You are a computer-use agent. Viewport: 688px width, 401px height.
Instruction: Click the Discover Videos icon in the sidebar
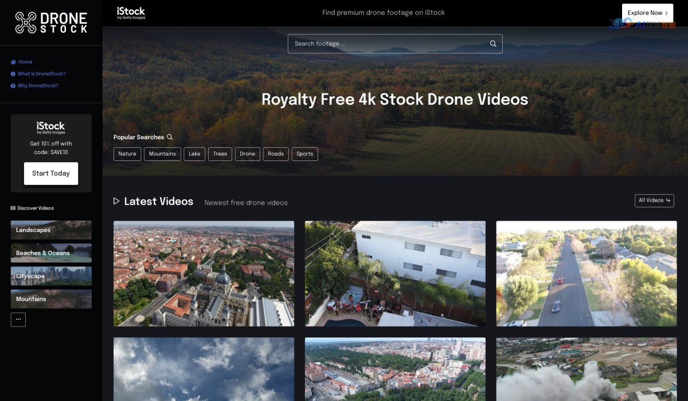[x=13, y=208]
